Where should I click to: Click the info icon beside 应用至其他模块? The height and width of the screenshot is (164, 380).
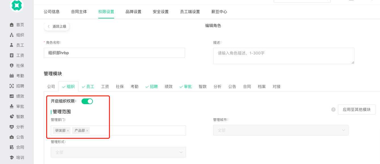click(333, 110)
